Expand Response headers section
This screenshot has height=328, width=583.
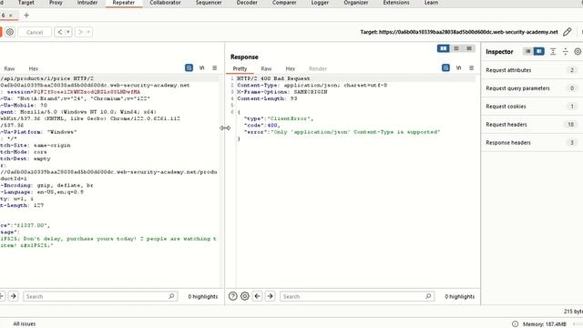click(532, 143)
